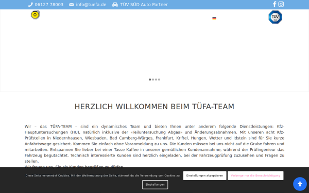Accept cookies with Einstellungen akzeptieren
Viewport: 309px width, 193px height.
(204, 176)
